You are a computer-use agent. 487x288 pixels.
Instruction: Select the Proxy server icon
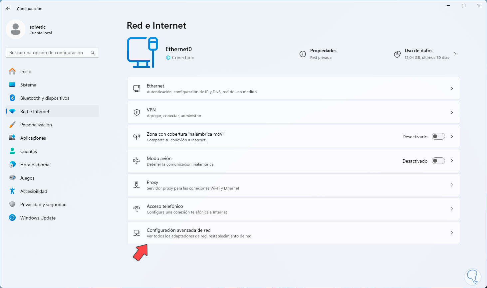point(136,185)
